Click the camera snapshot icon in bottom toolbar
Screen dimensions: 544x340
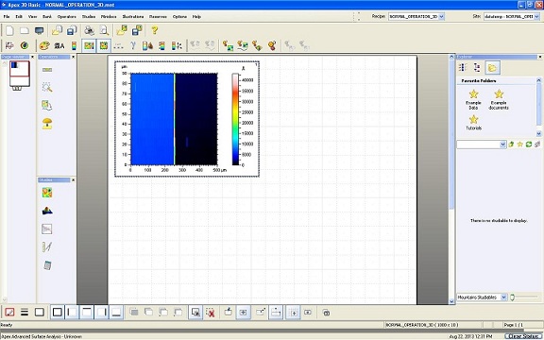click(x=326, y=313)
